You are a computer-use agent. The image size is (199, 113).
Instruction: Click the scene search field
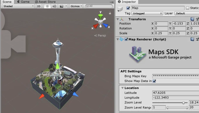click(99, 6)
